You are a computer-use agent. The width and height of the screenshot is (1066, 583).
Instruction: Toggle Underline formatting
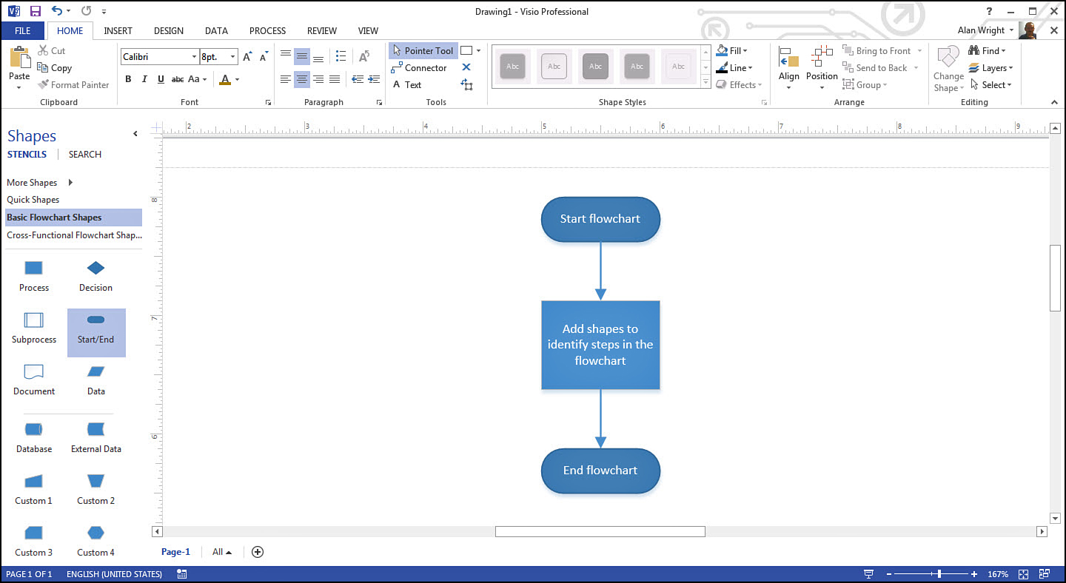pyautogui.click(x=161, y=79)
